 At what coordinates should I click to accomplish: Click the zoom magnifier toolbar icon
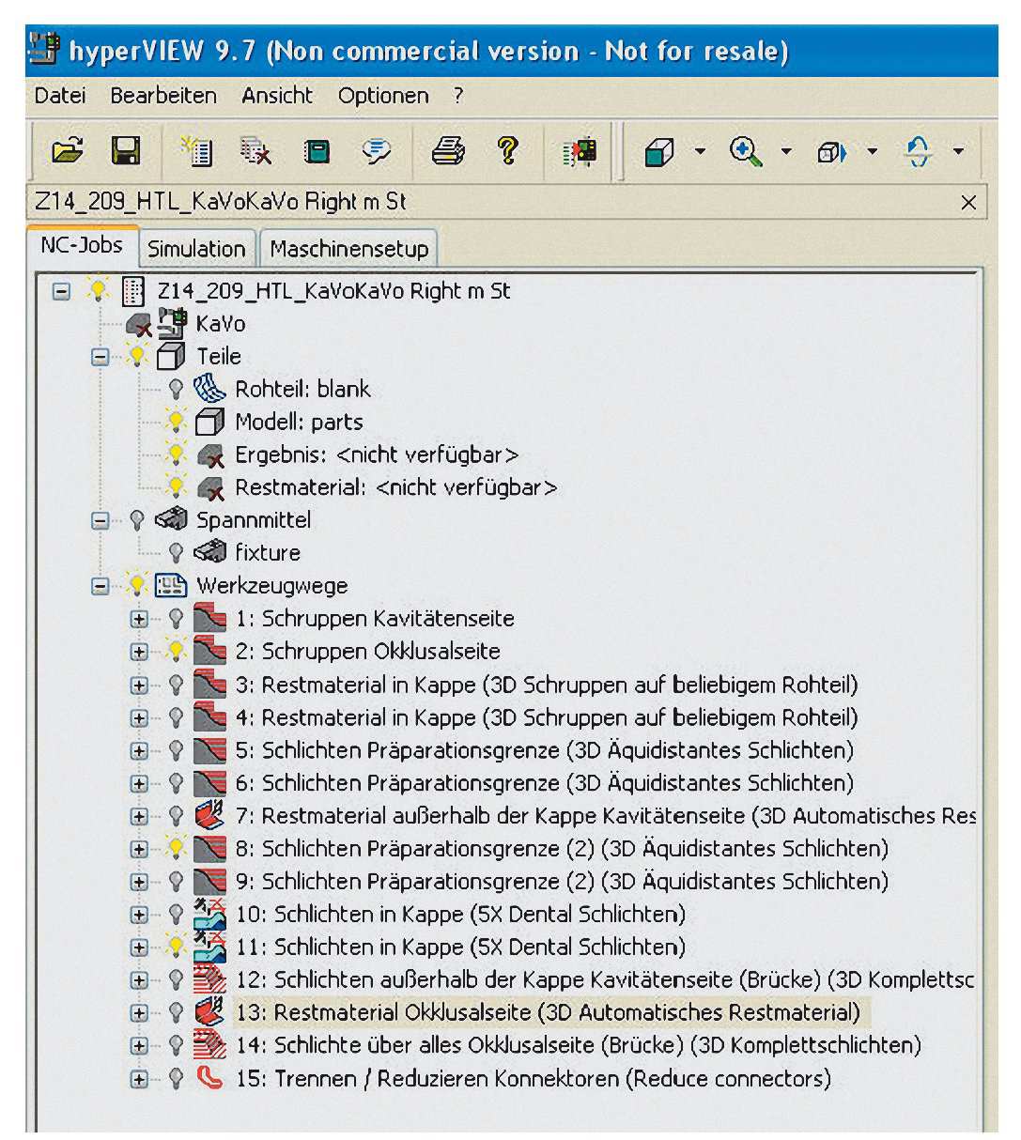pyautogui.click(x=746, y=151)
